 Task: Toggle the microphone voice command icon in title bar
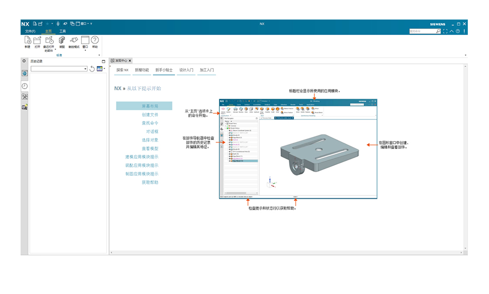click(58, 24)
